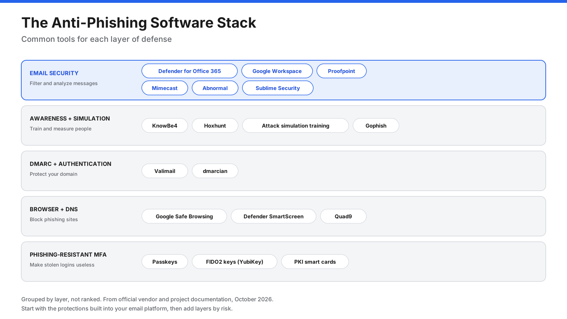Click the 'Grouped by layer, not ranked' footnote
The width and height of the screenshot is (567, 319).
click(x=147, y=299)
